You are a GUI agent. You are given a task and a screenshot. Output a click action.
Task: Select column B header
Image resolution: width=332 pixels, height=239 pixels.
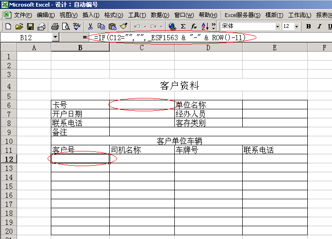tap(80, 48)
